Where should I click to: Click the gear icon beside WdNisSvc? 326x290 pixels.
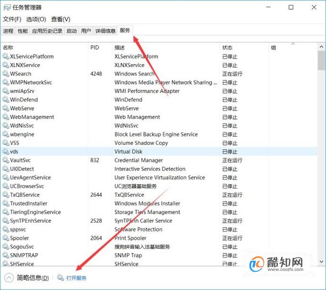click(x=6, y=125)
